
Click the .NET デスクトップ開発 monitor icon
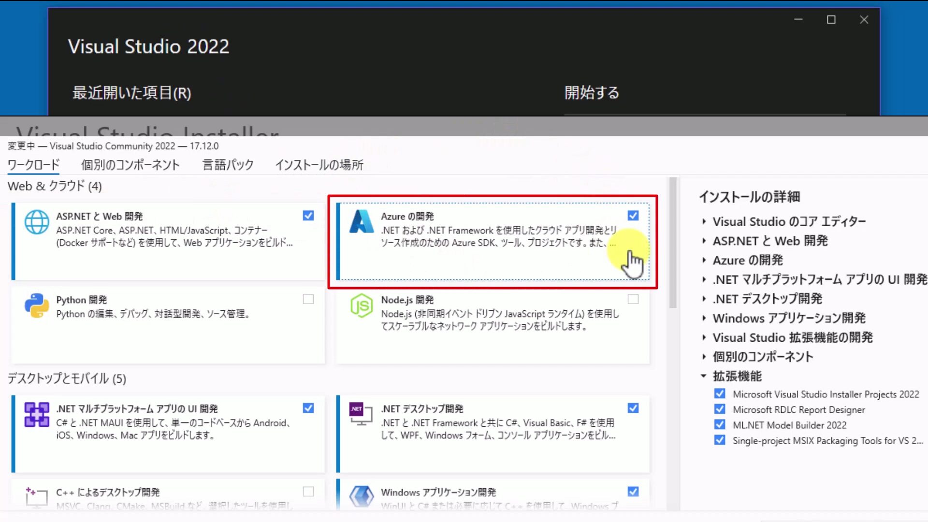tap(361, 414)
